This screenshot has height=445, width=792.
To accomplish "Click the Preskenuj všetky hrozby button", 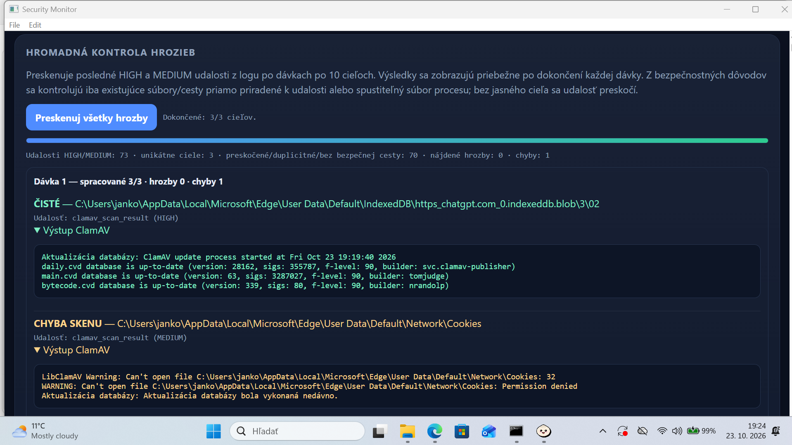I will (x=91, y=118).
